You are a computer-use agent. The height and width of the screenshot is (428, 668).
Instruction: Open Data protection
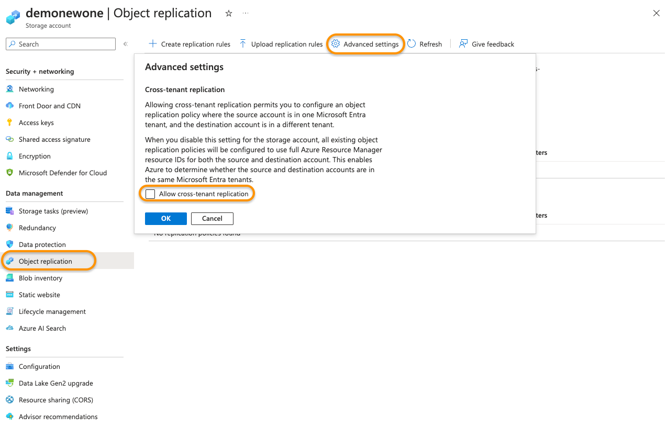[x=42, y=245]
